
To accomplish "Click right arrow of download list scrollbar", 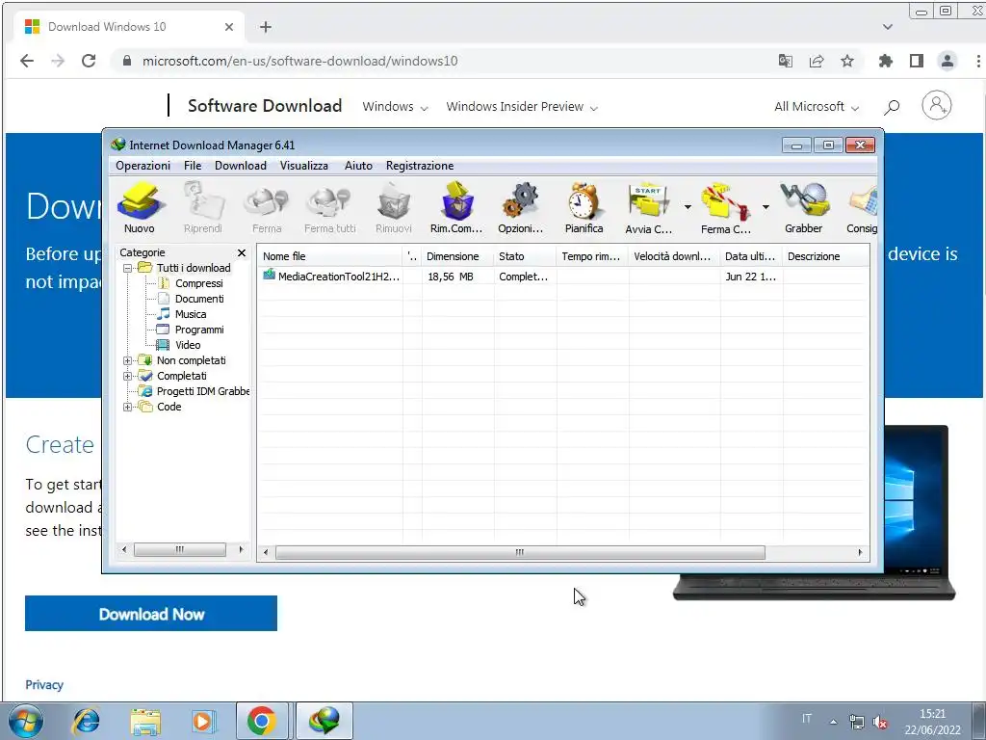I will [x=860, y=552].
